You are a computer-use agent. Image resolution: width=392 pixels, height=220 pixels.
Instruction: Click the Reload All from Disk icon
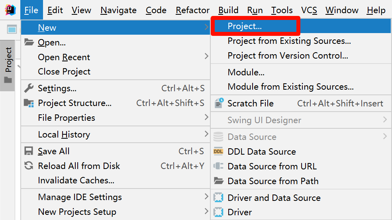[x=29, y=166]
